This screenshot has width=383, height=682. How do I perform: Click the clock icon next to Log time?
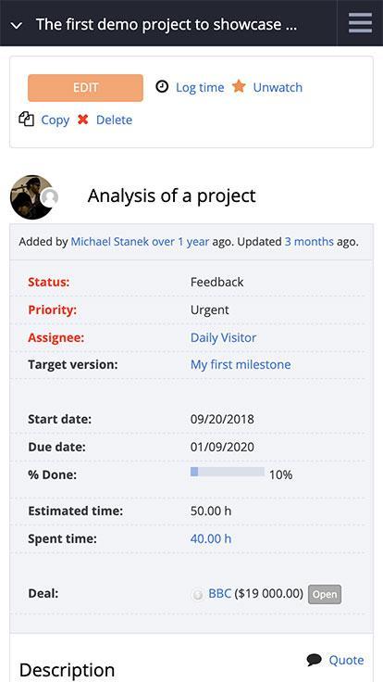162,87
